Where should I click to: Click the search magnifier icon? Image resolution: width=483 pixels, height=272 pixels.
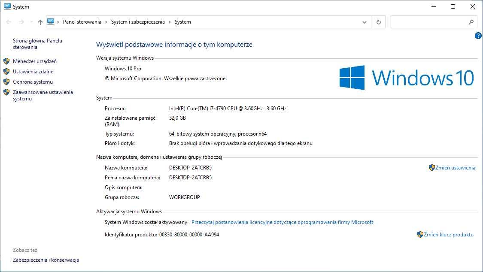point(471,22)
